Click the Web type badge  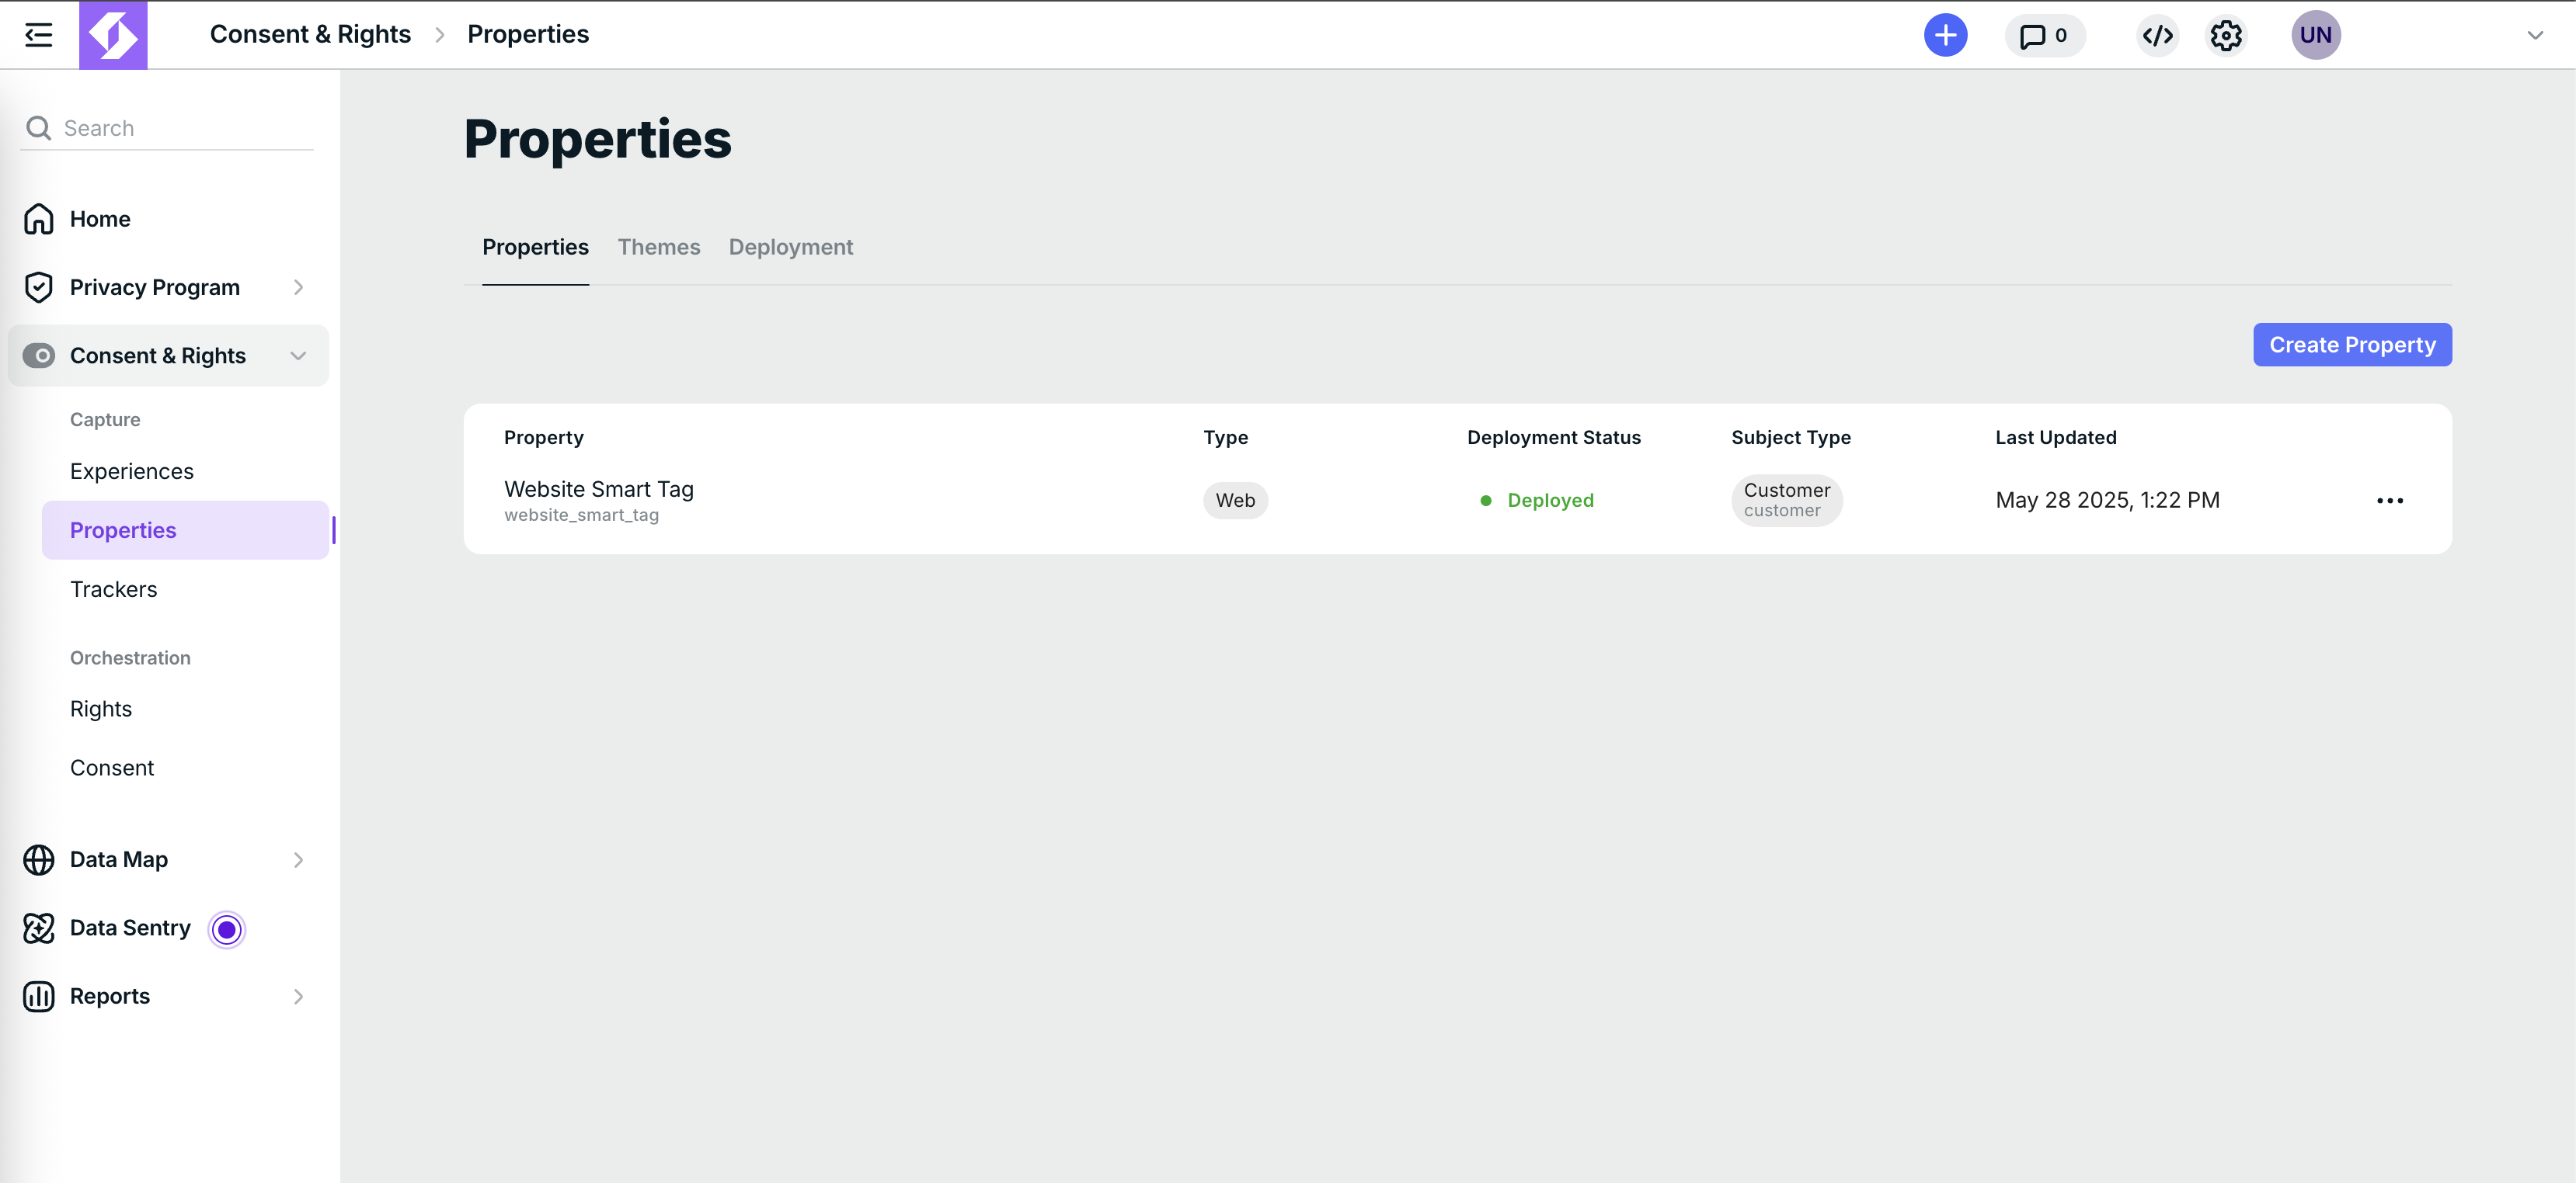point(1235,501)
